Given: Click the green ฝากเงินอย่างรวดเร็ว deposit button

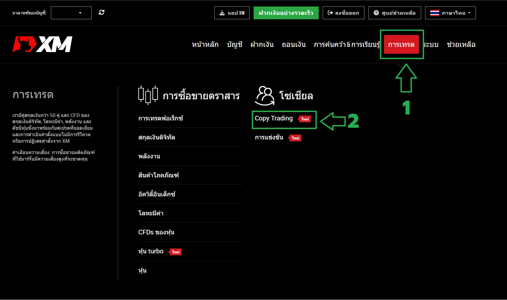Looking at the screenshot, I should (286, 13).
